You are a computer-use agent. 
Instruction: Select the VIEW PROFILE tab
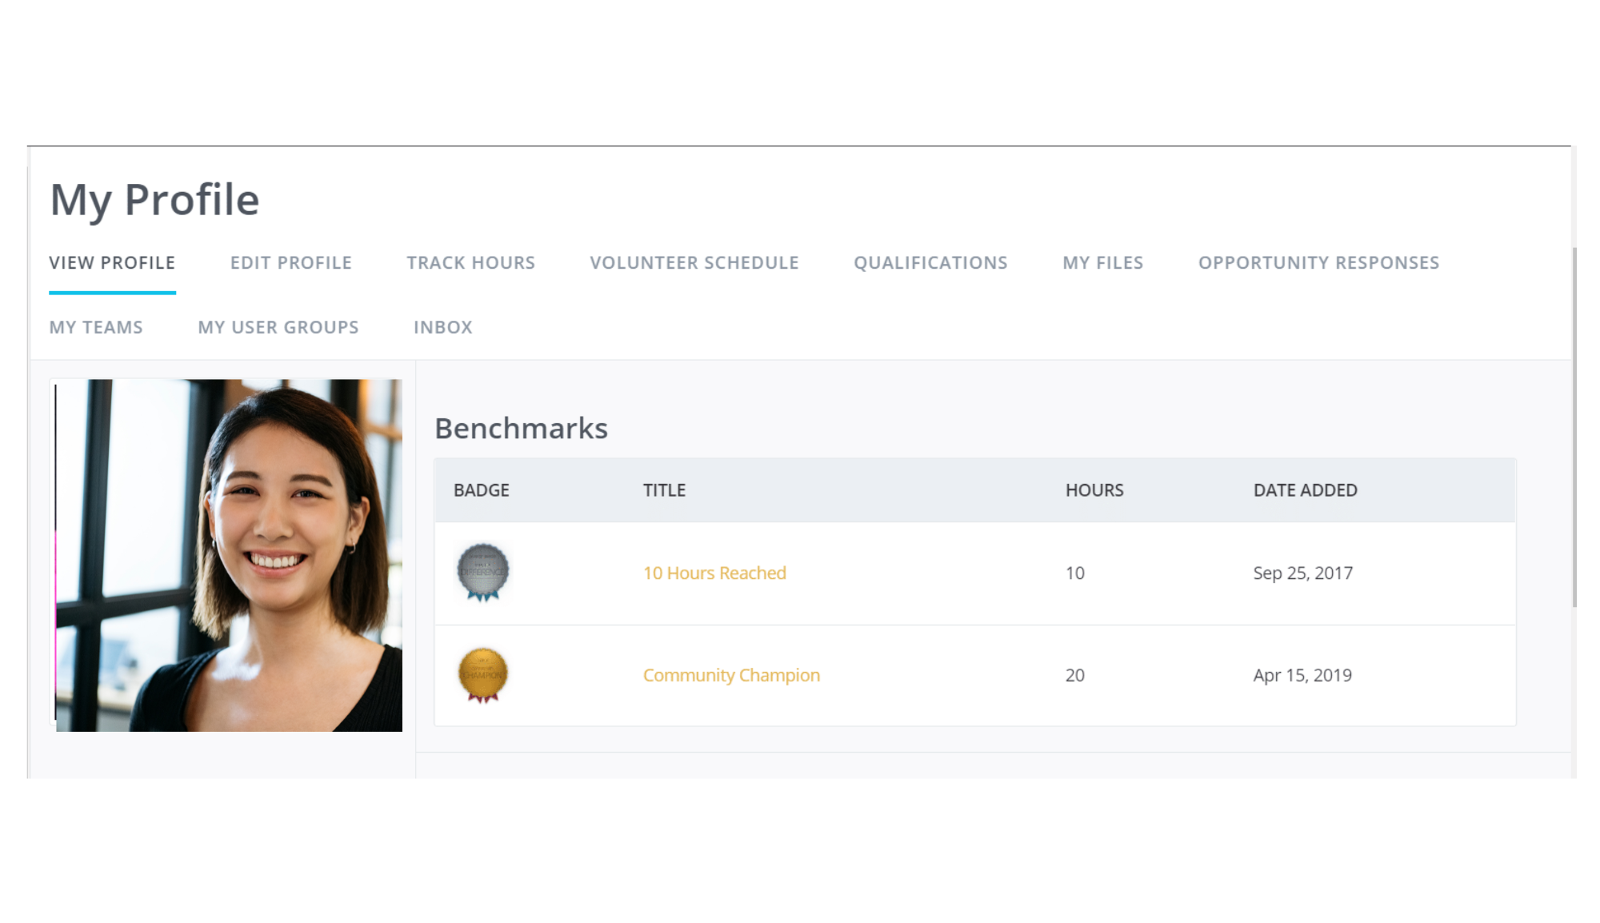[111, 262]
